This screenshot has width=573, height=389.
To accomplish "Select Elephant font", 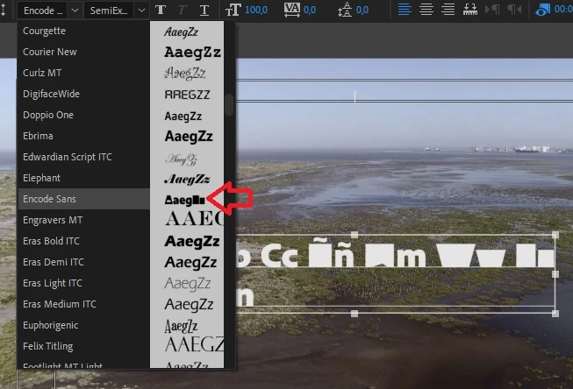I will pos(83,178).
